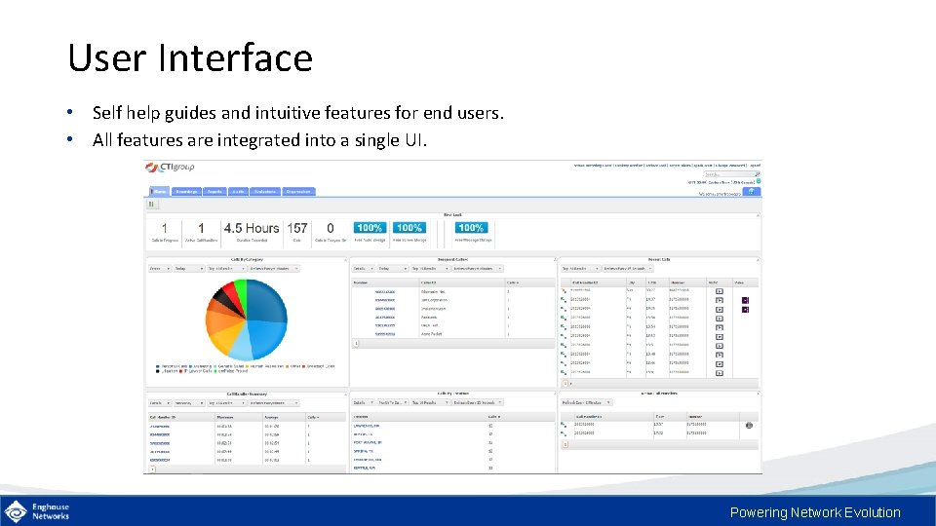
Task: Play audio for the third Recent Calls row
Action: click(720, 310)
